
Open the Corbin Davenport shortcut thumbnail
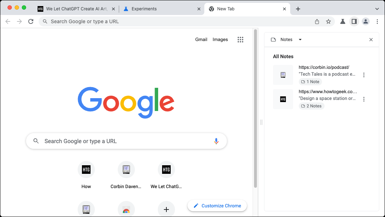coord(126,170)
